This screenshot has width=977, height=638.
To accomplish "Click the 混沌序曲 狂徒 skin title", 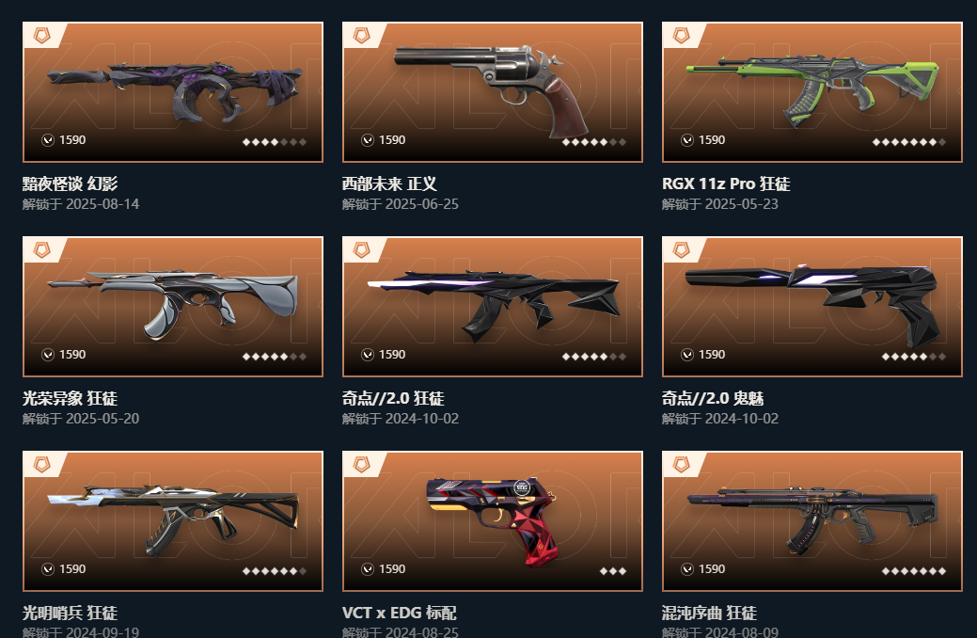I will pos(709,613).
